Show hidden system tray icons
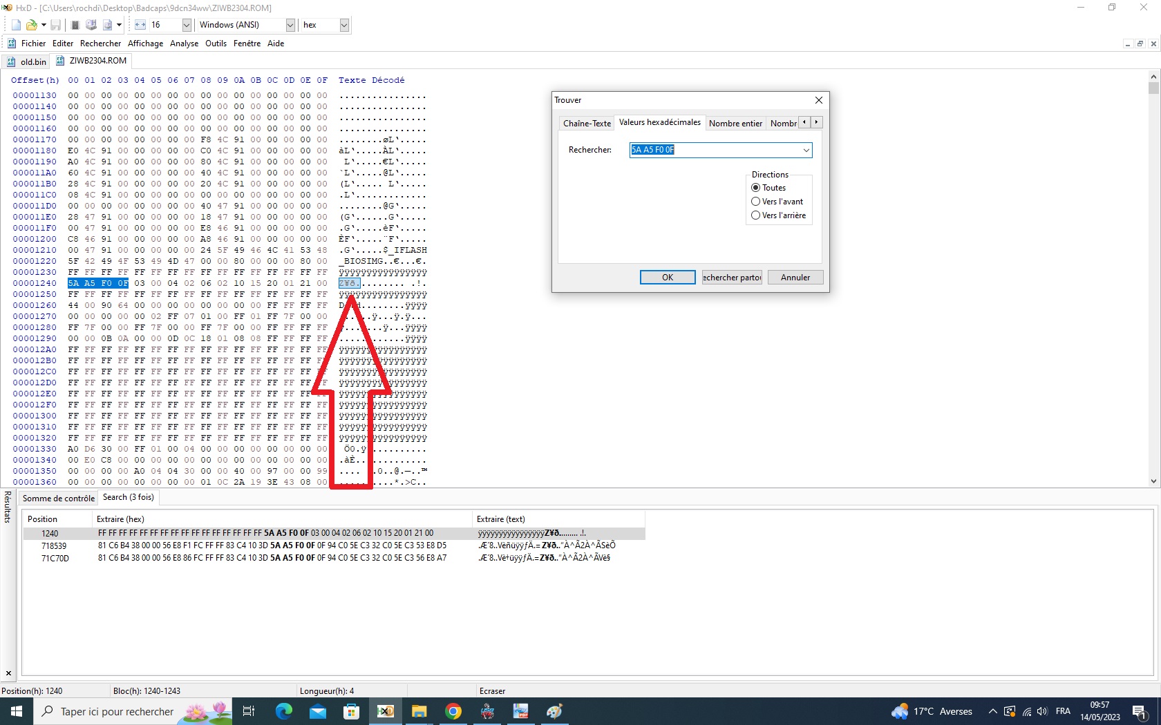The height and width of the screenshot is (725, 1161). tap(993, 711)
